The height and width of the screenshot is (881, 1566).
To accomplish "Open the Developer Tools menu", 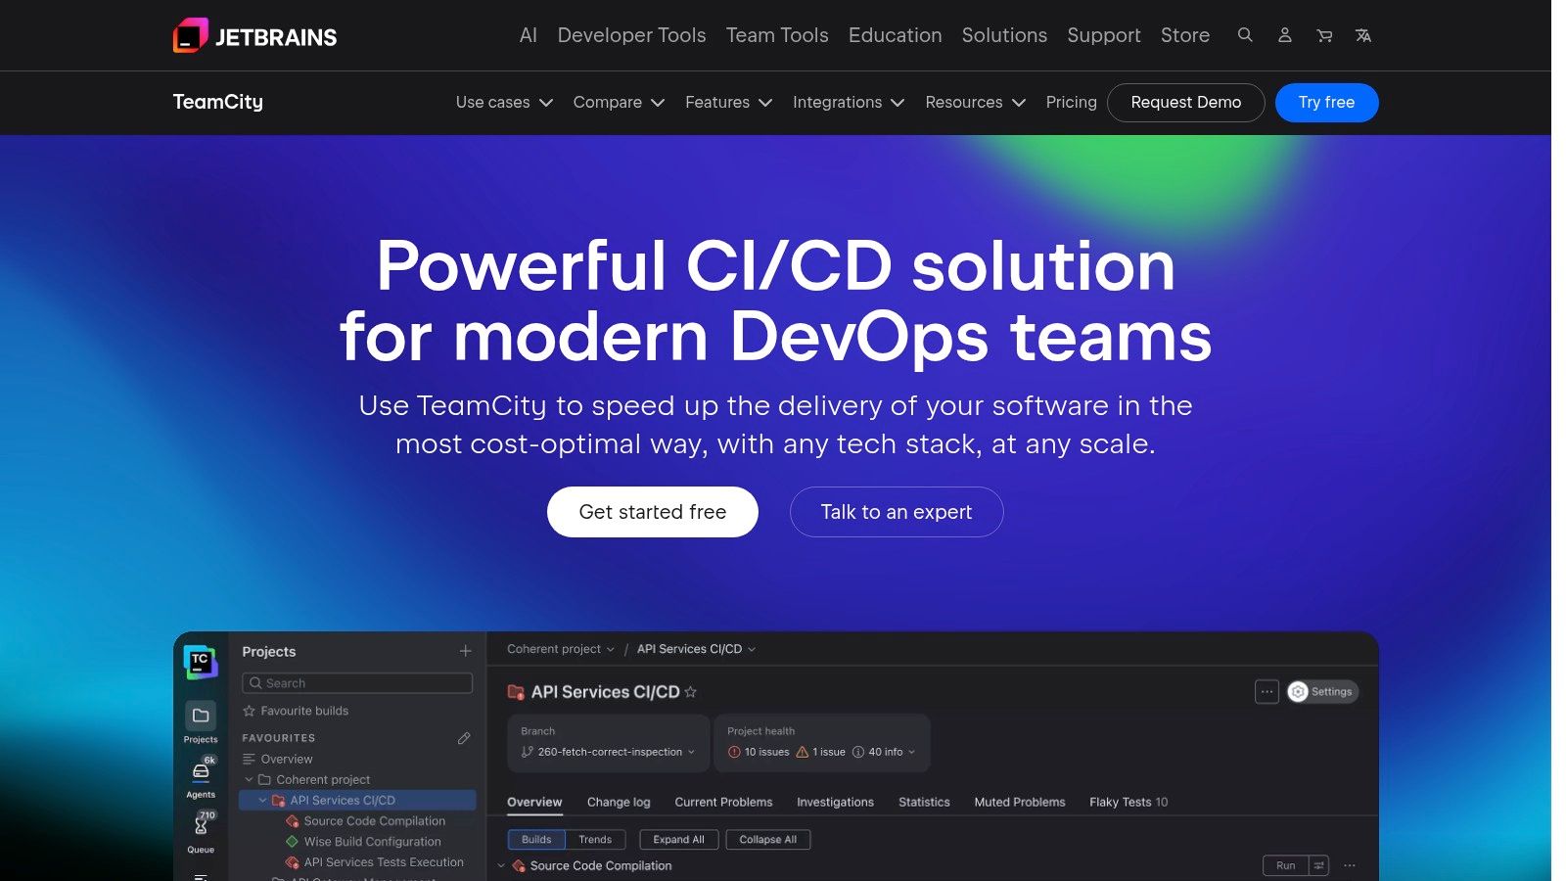I will coord(631,35).
